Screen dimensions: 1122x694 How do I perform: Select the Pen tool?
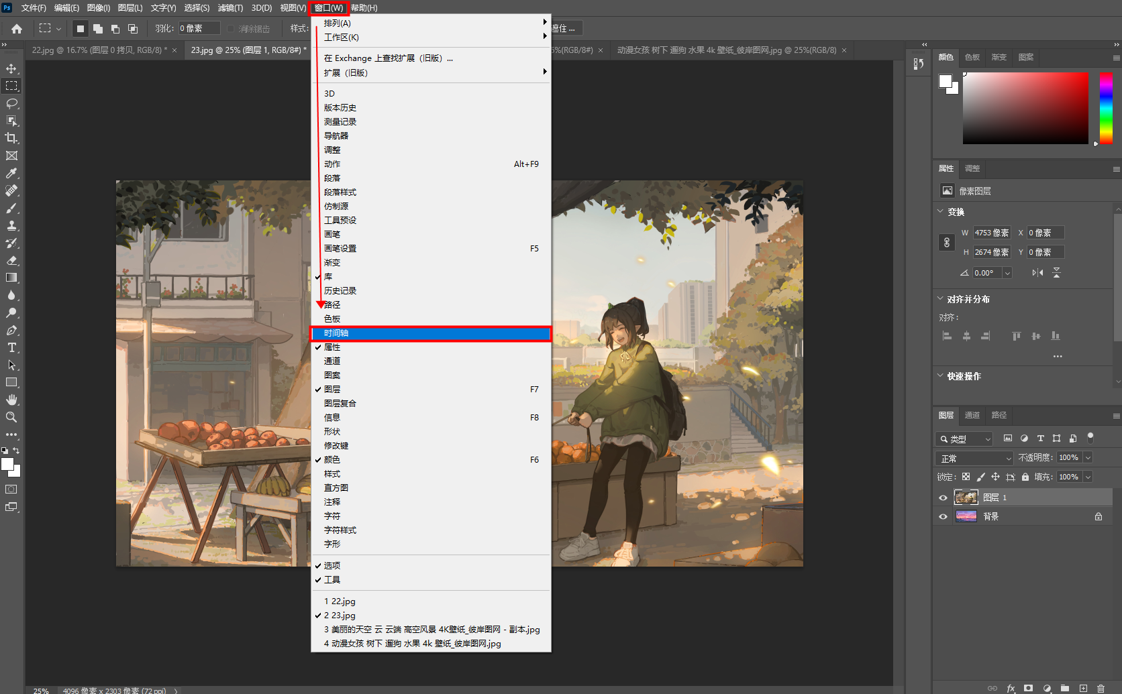point(11,330)
